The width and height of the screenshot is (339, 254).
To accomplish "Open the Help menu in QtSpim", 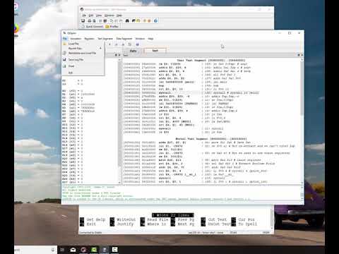I will tap(150, 39).
